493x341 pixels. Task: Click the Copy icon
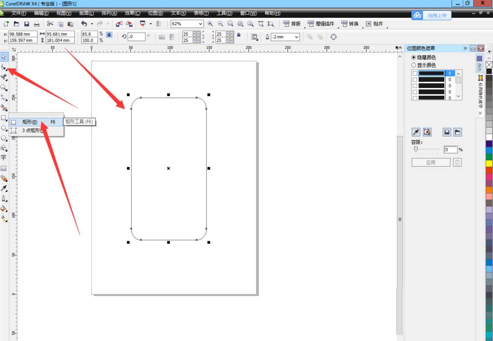(x=61, y=24)
